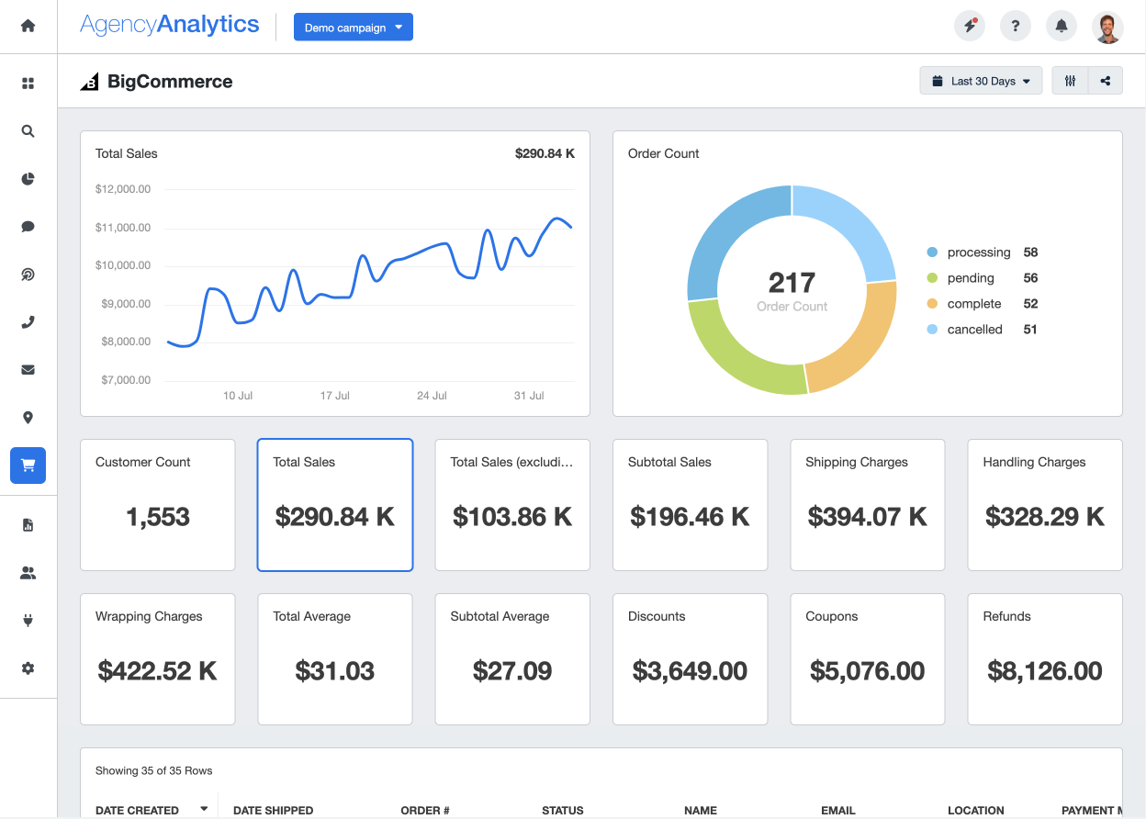Click the AgencyAnalytics logo
Screen dimensions: 1146x819
pyautogui.click(x=170, y=25)
